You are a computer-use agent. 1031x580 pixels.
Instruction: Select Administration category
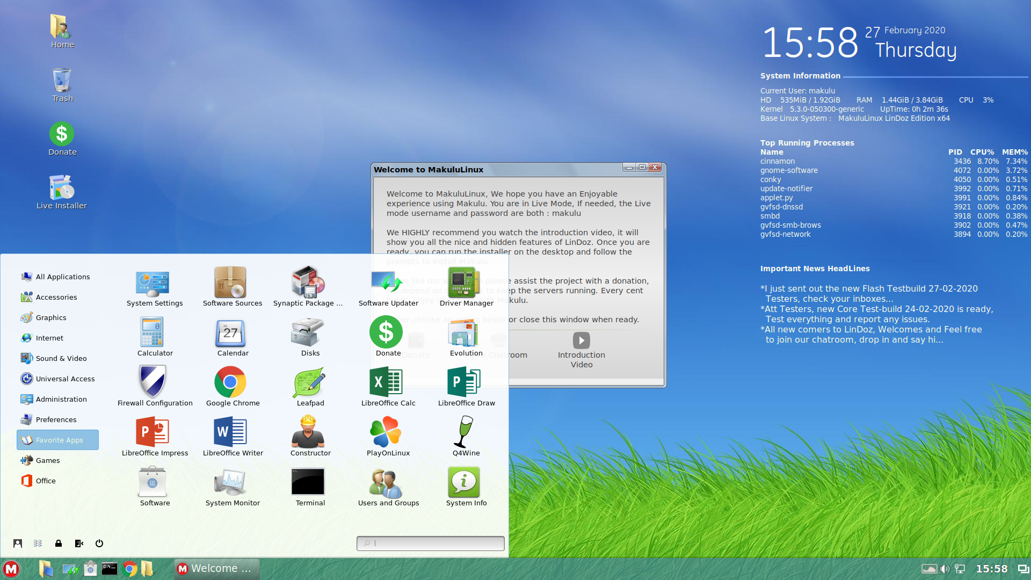(57, 399)
